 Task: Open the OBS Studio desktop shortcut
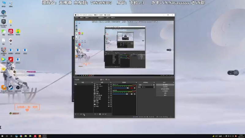pos(18,88)
